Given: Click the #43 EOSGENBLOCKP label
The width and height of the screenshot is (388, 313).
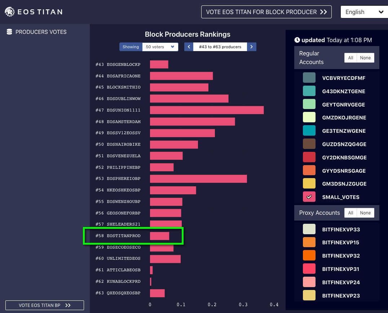Looking at the screenshot, I should [x=118, y=64].
